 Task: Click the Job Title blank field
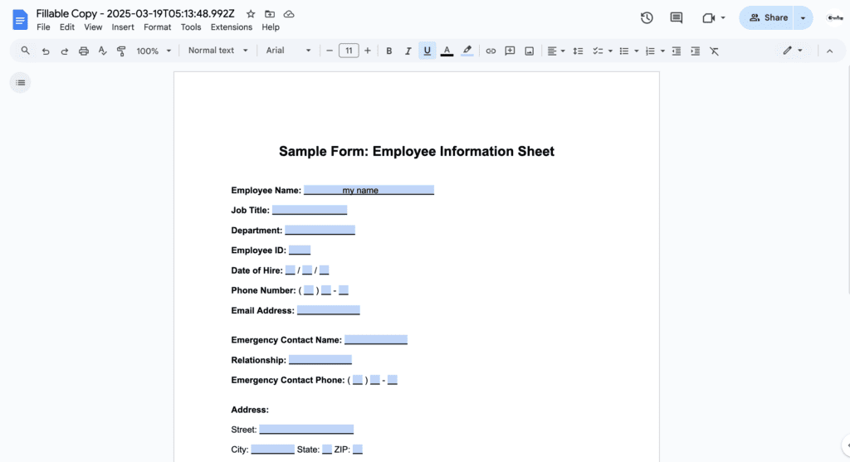(x=310, y=210)
